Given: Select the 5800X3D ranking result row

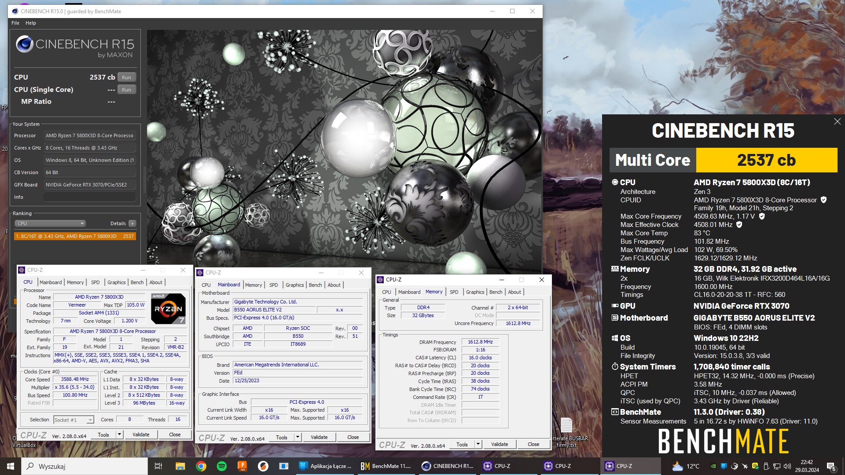Looking at the screenshot, I should tap(75, 236).
